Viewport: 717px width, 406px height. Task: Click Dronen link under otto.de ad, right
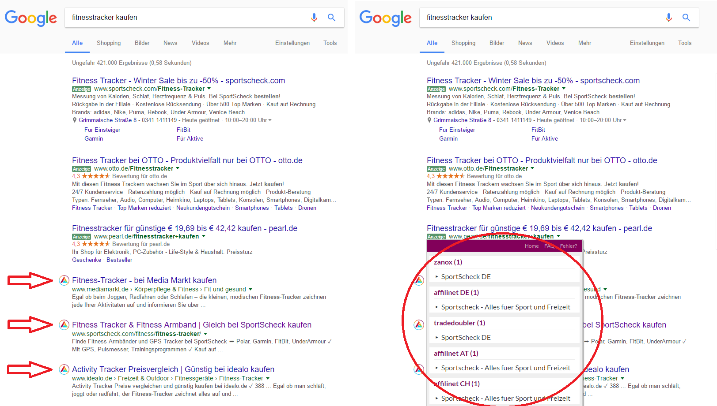click(x=662, y=208)
